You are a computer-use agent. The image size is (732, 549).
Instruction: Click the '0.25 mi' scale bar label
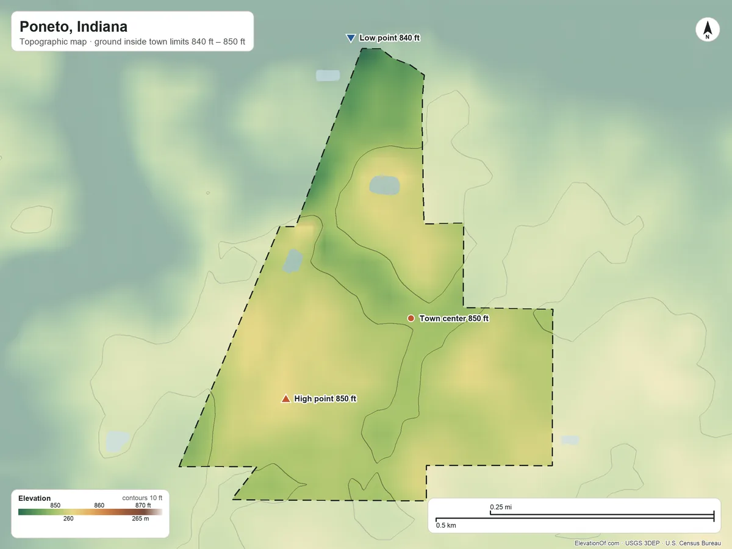coord(501,507)
